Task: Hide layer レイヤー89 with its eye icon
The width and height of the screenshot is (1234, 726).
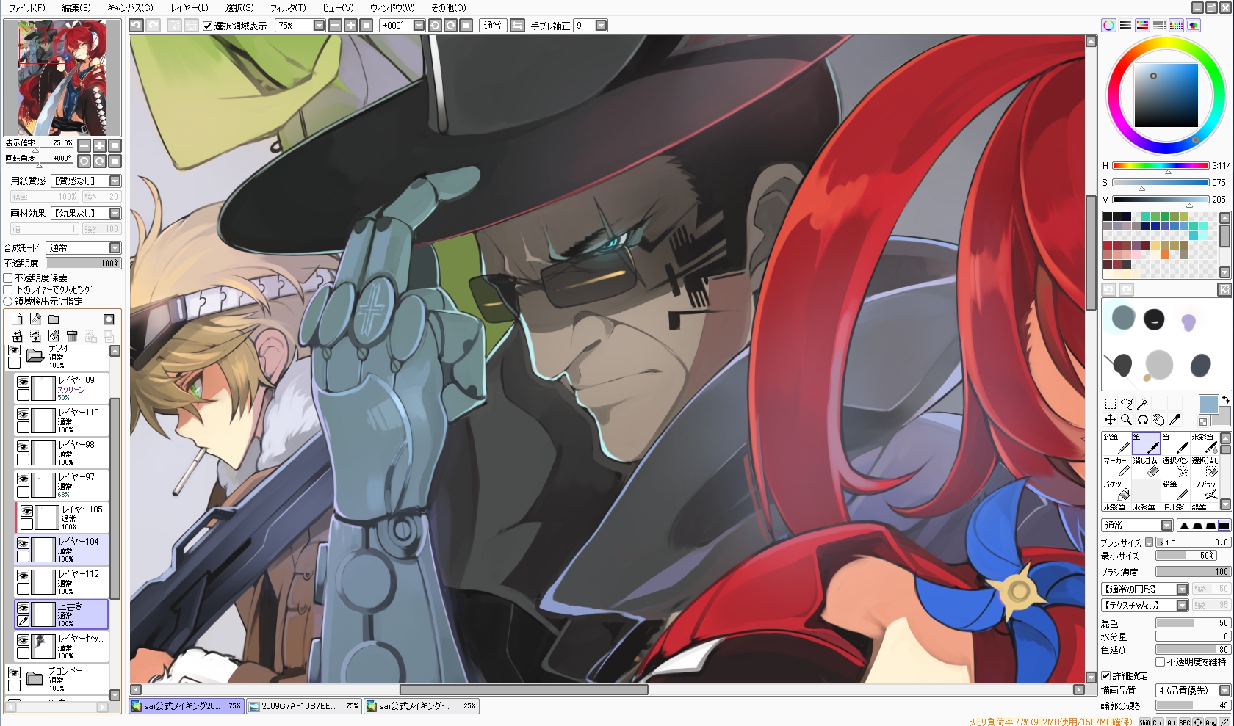Action: [24, 382]
